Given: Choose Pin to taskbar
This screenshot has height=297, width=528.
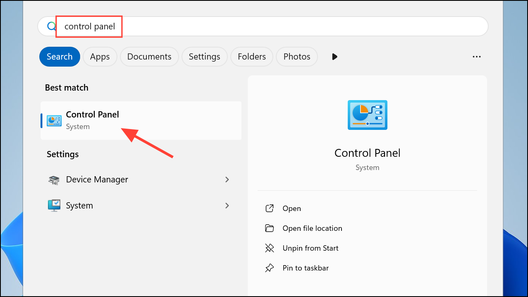Looking at the screenshot, I should 306,268.
